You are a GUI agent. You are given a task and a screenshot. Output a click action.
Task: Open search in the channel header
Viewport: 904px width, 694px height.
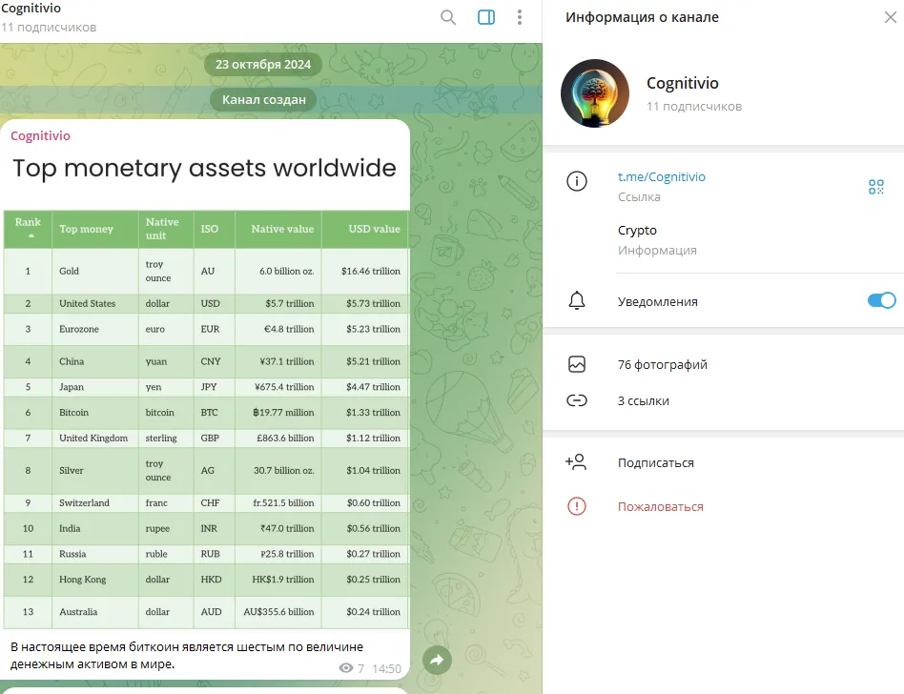[x=448, y=17]
